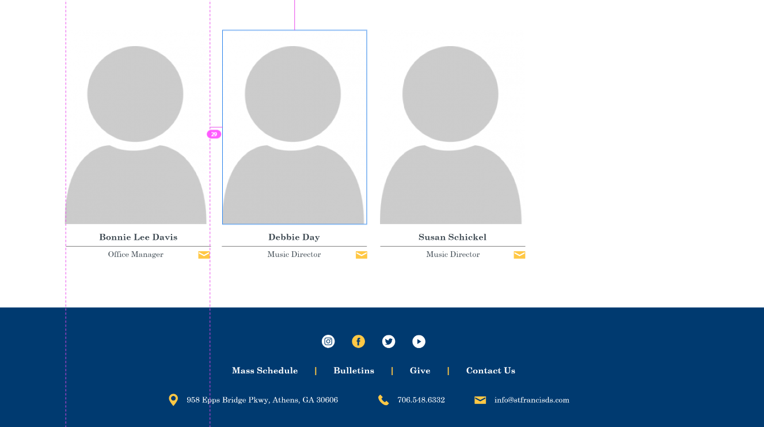This screenshot has height=427, width=764.
Task: Click the yellow phone handset icon
Action: click(x=383, y=400)
